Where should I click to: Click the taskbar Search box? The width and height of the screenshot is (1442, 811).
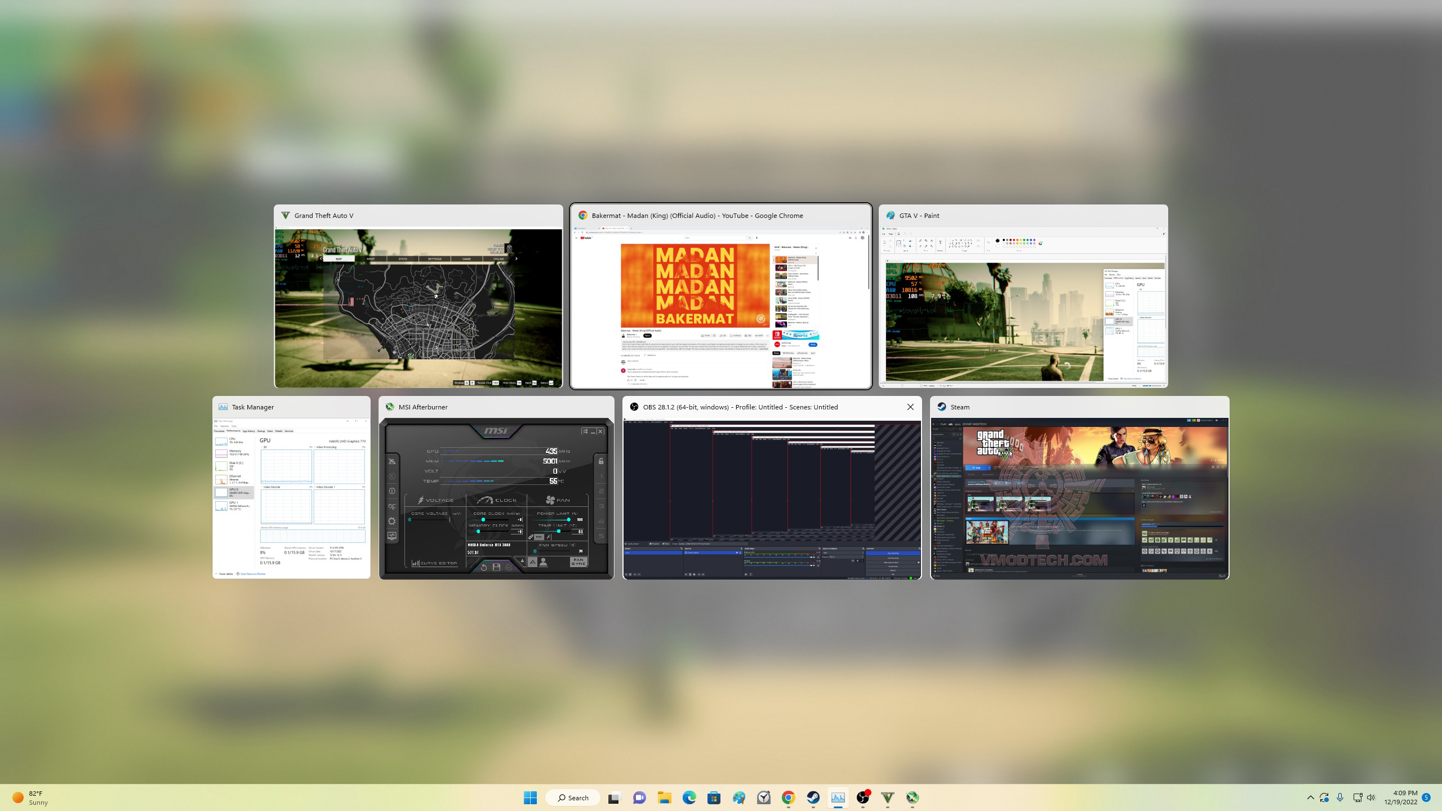click(x=572, y=797)
